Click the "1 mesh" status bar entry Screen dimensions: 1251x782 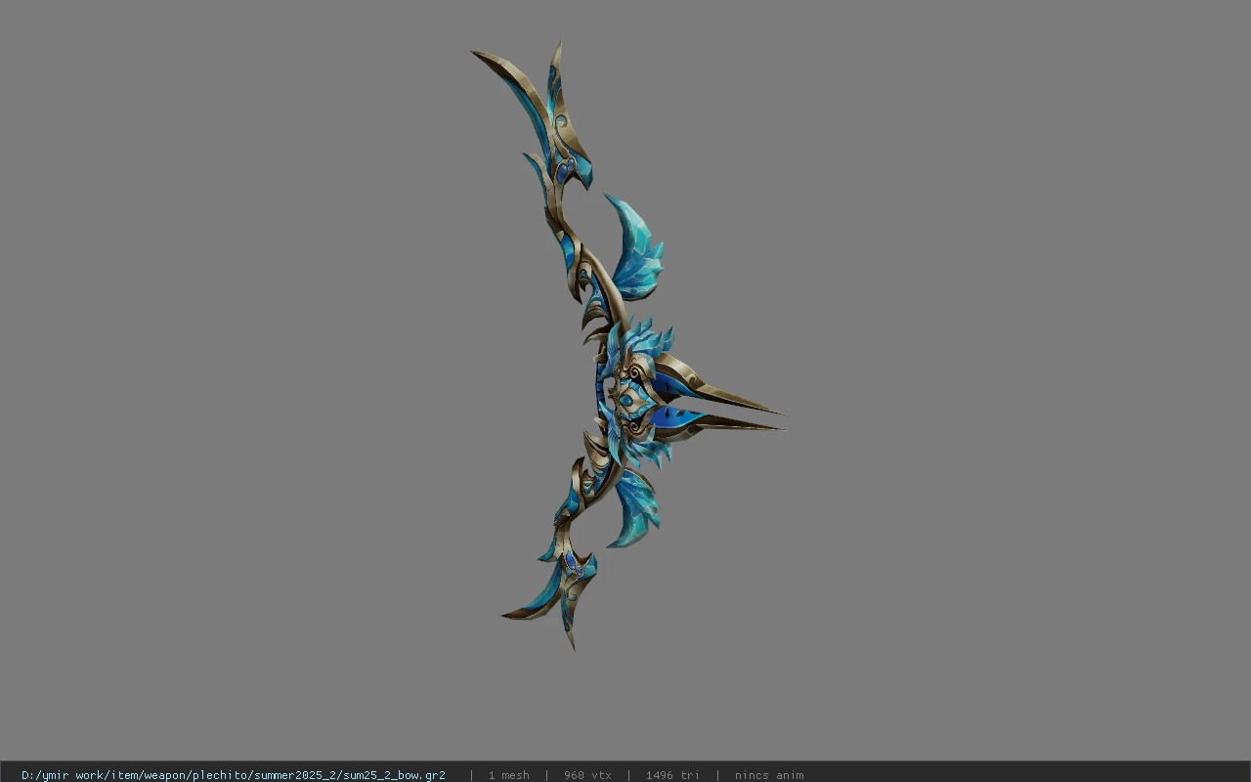point(508,775)
